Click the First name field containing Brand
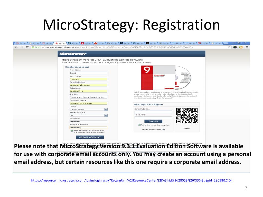Screen dimensions: 263x197 click(x=88, y=73)
